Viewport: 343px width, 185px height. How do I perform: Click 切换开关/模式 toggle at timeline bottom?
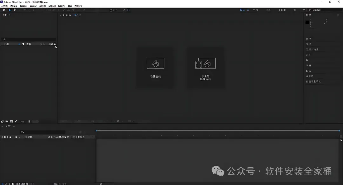59,184
